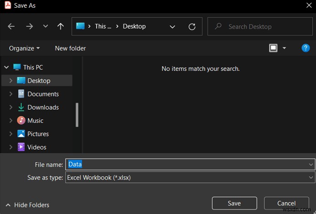The height and width of the screenshot is (214, 316).
Task: Go back using the left arrow
Action: (11, 26)
